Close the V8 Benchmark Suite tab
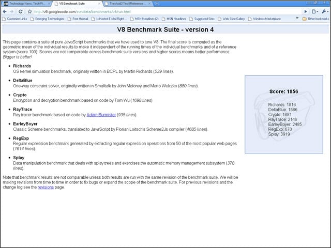 99,4
